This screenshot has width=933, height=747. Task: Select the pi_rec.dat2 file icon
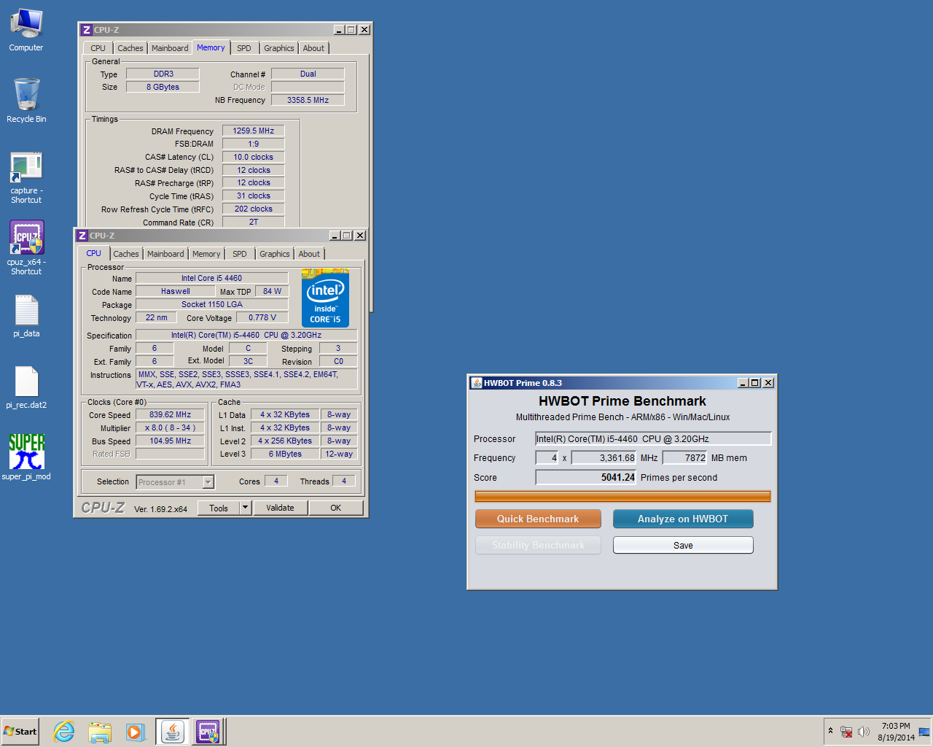tap(26, 387)
